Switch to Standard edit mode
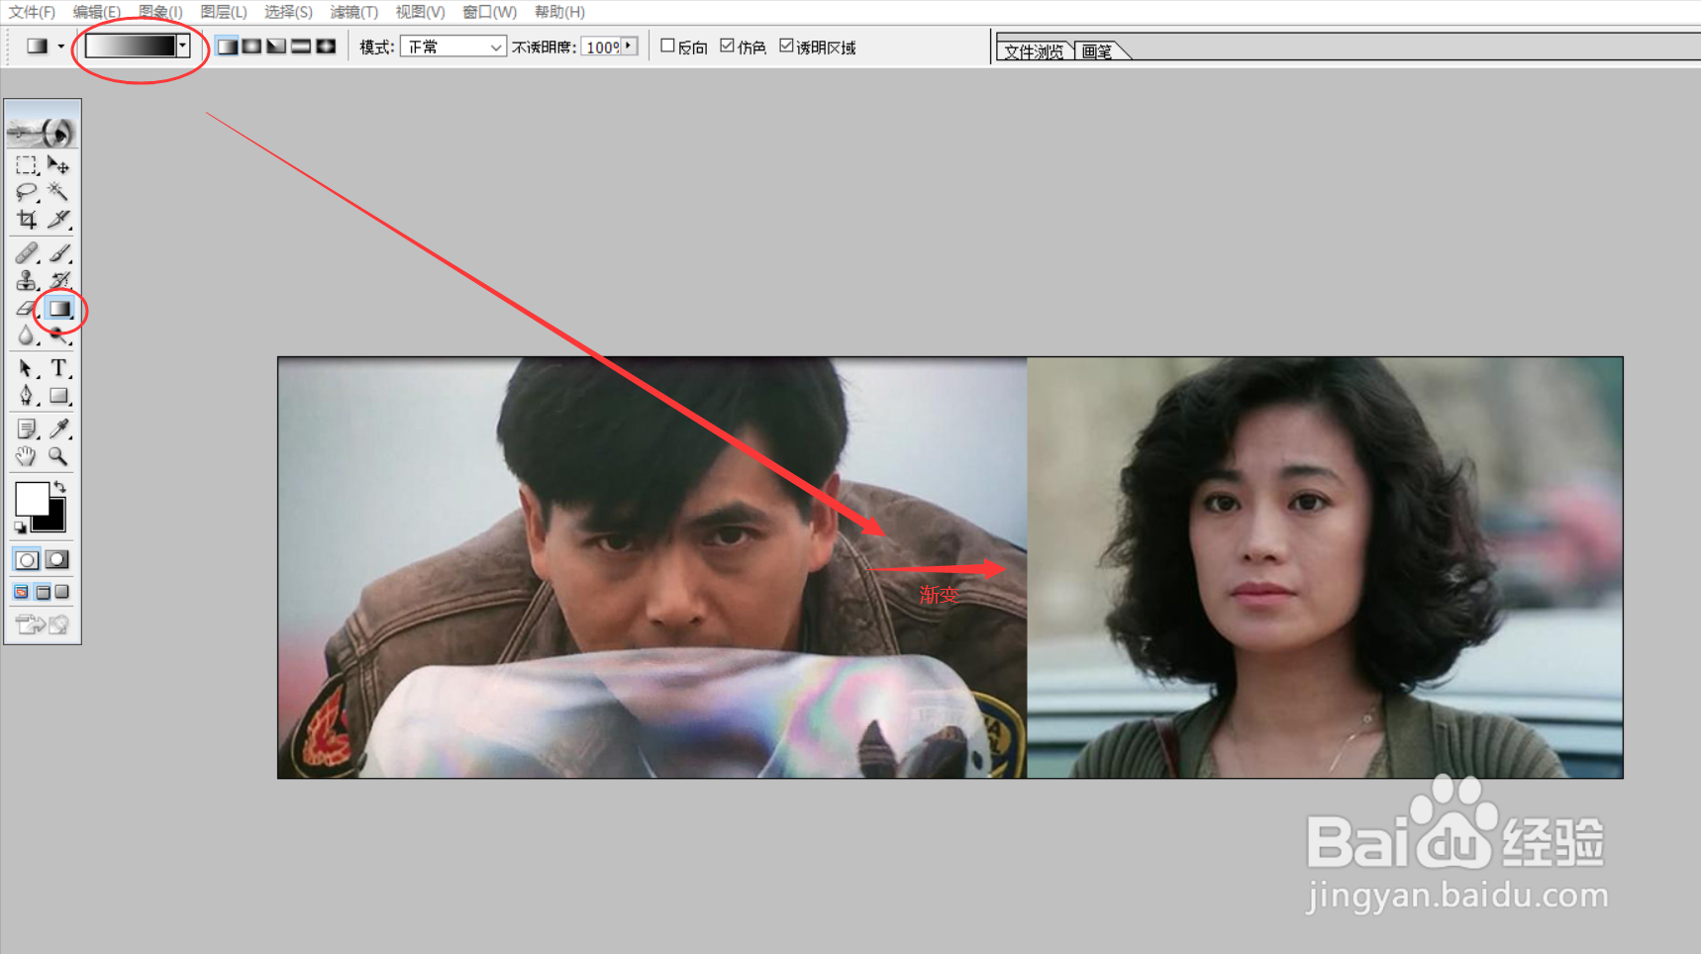1701x954 pixels. 27,560
